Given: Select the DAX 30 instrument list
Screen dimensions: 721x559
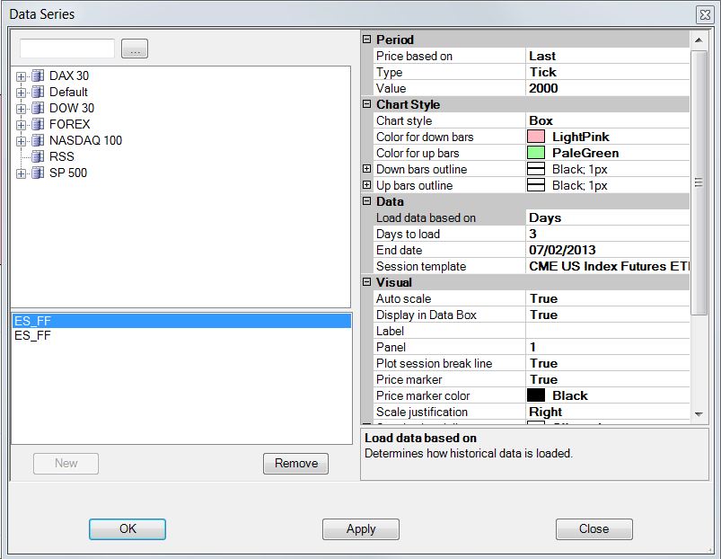Looking at the screenshot, I should [69, 75].
